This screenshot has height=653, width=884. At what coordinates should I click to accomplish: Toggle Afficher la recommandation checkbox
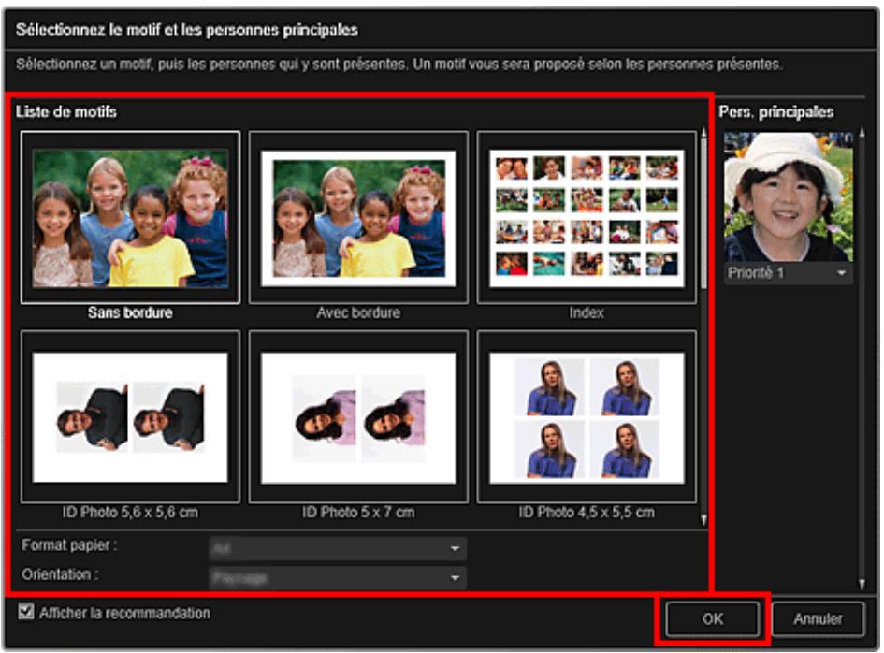tap(26, 614)
